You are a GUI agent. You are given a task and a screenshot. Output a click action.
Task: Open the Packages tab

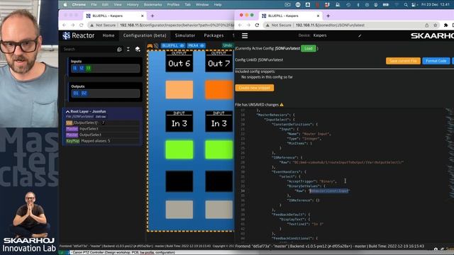click(214, 35)
